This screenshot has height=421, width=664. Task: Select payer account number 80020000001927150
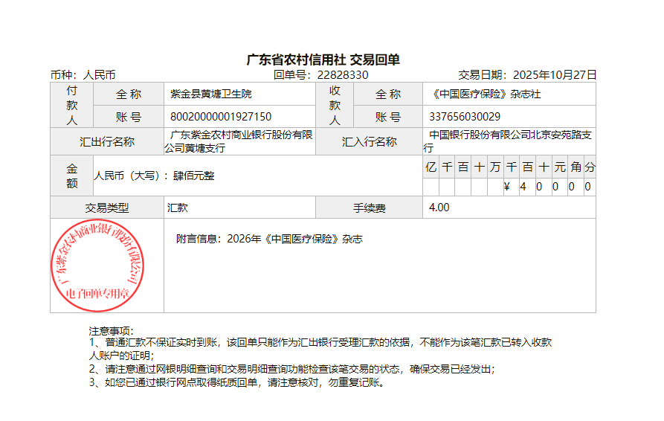click(x=221, y=117)
